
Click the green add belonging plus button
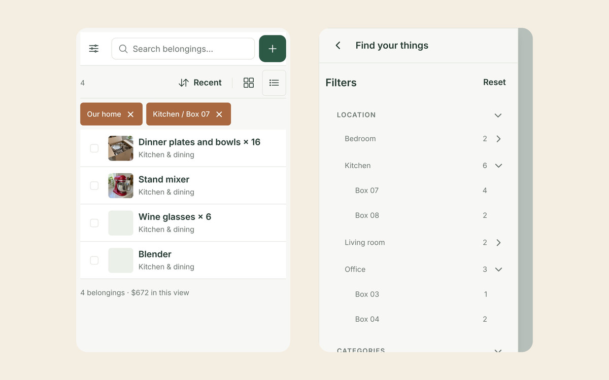[273, 49]
